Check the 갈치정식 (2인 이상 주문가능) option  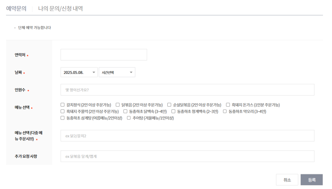point(63,105)
